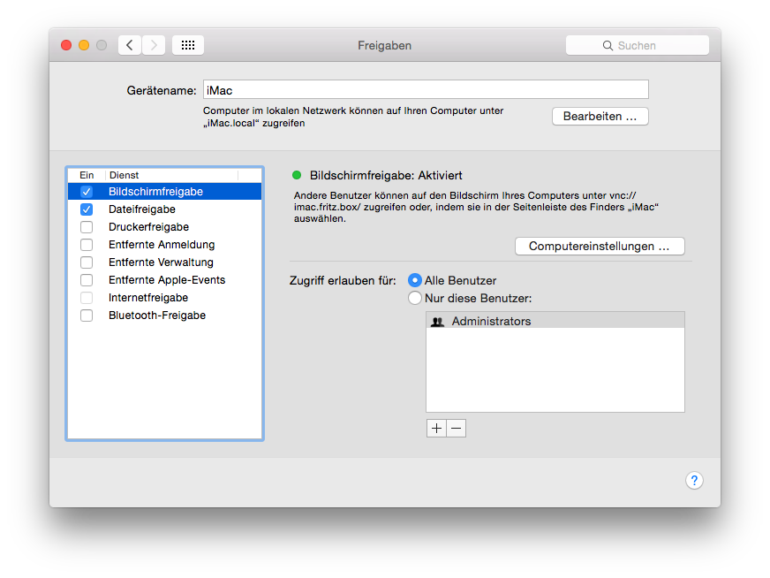Screen dimensions: 770x578
Task: Select the Dateifreigabe service label
Action: 142,209
